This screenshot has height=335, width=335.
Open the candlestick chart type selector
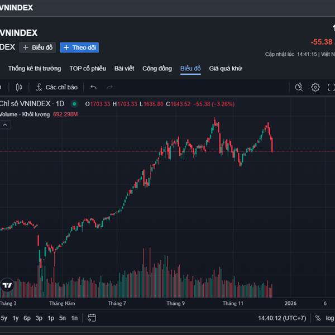19,87
